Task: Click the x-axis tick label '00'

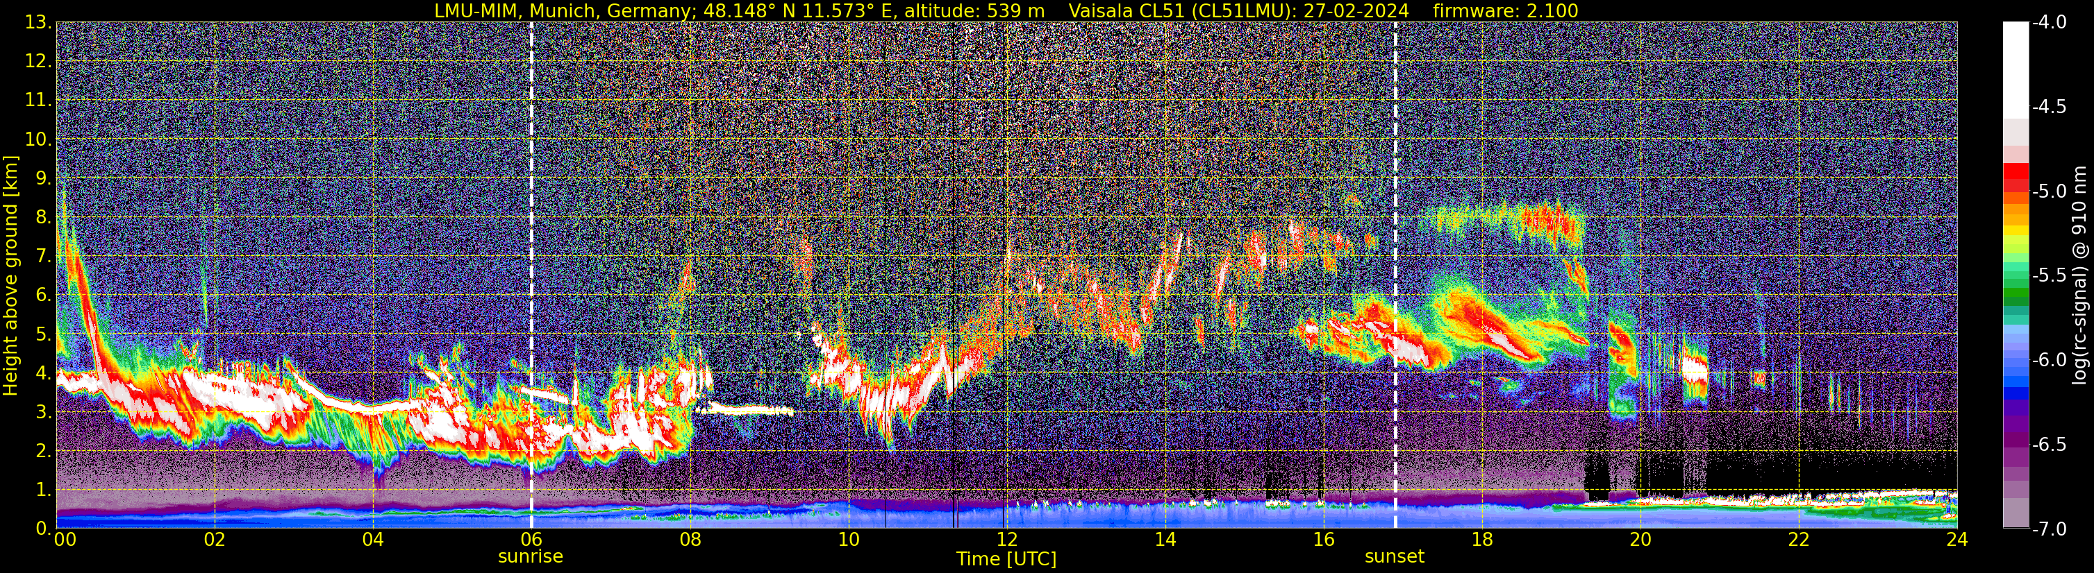Action: tap(65, 540)
